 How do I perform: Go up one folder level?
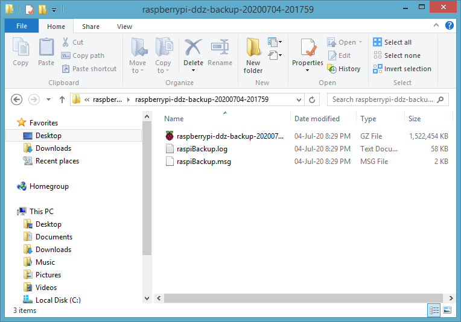(x=62, y=99)
